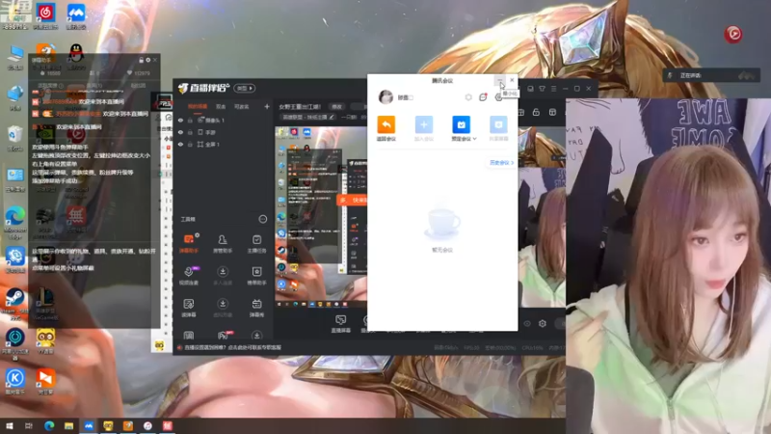Image resolution: width=771 pixels, height=434 pixels.
Task: Open the 历史会议 link
Action: [x=501, y=162]
